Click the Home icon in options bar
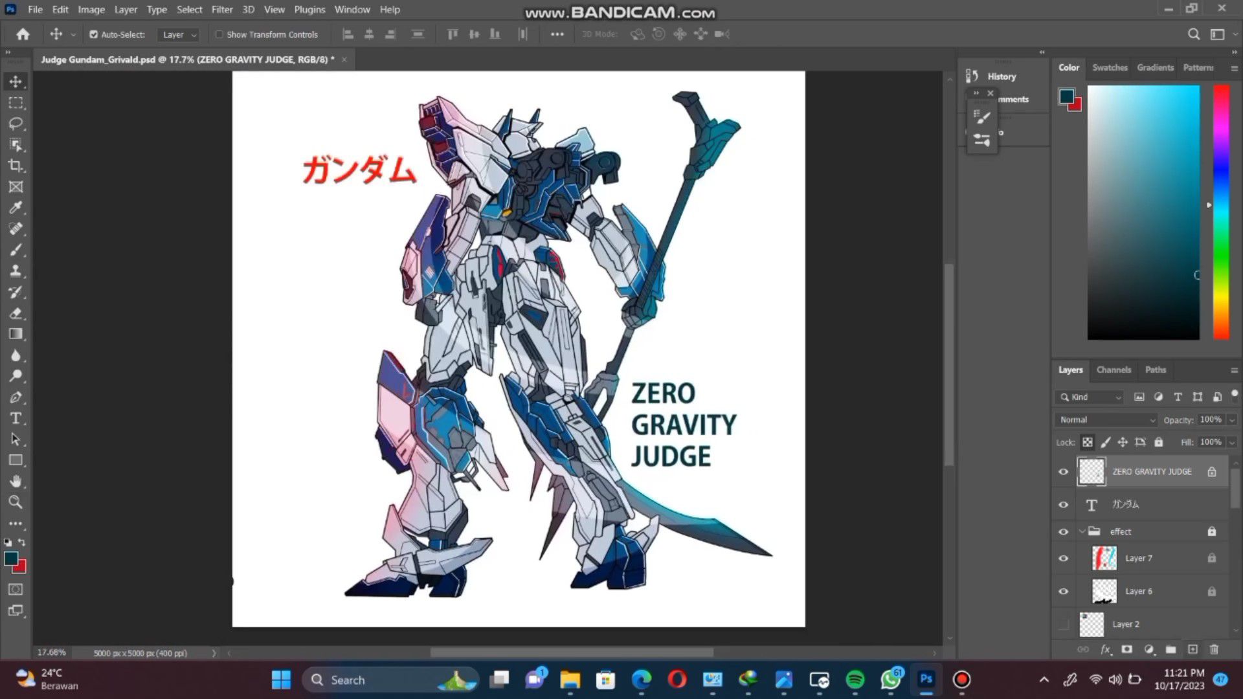Image resolution: width=1243 pixels, height=699 pixels. pos(23,34)
